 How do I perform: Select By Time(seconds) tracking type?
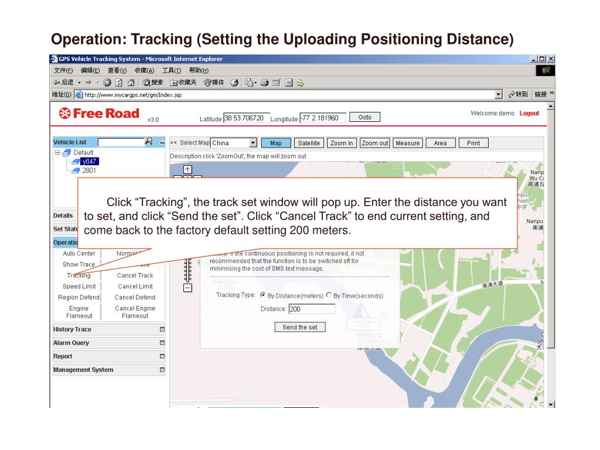click(329, 295)
